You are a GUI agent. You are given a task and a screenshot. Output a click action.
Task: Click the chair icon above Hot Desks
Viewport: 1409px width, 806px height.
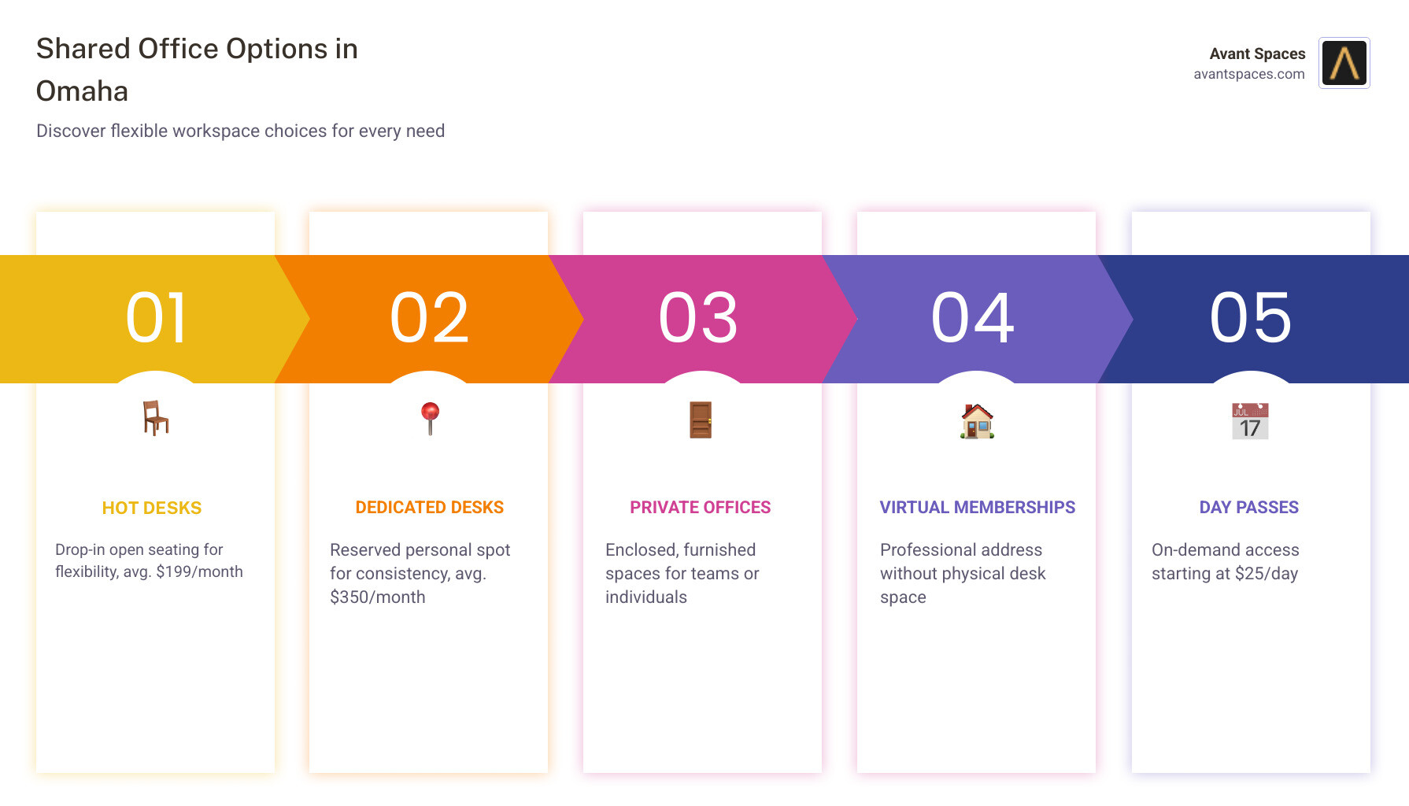[156, 418]
